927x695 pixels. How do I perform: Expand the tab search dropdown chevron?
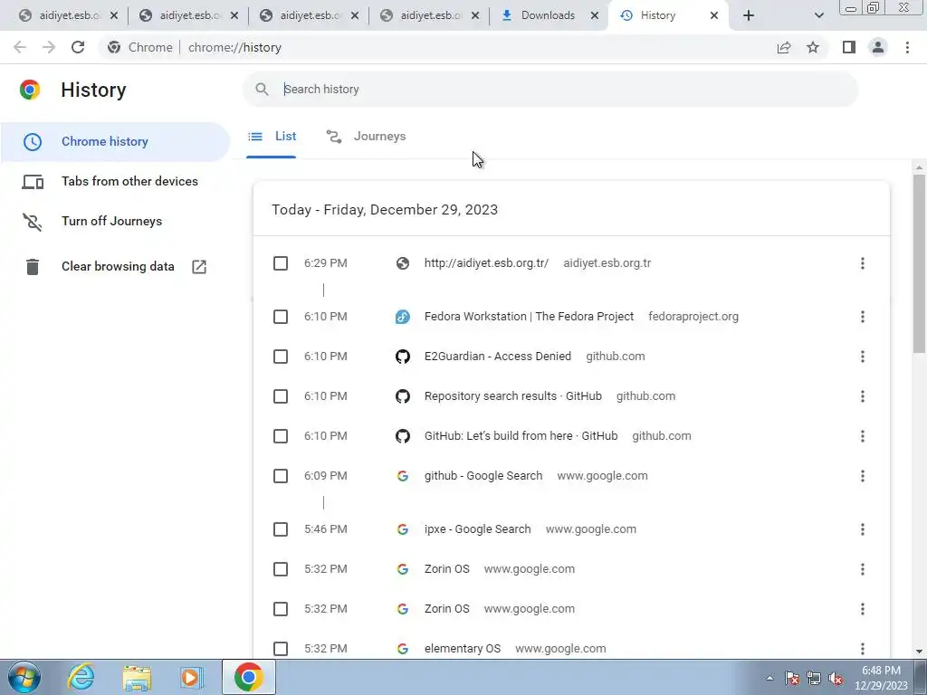click(x=818, y=15)
